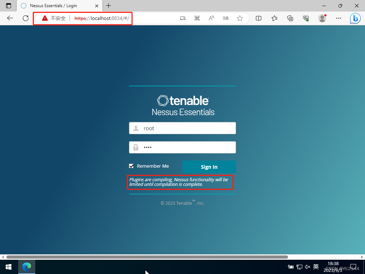Click the scroll left arrow
Screen dimensions: 365x274
click(x=3, y=257)
